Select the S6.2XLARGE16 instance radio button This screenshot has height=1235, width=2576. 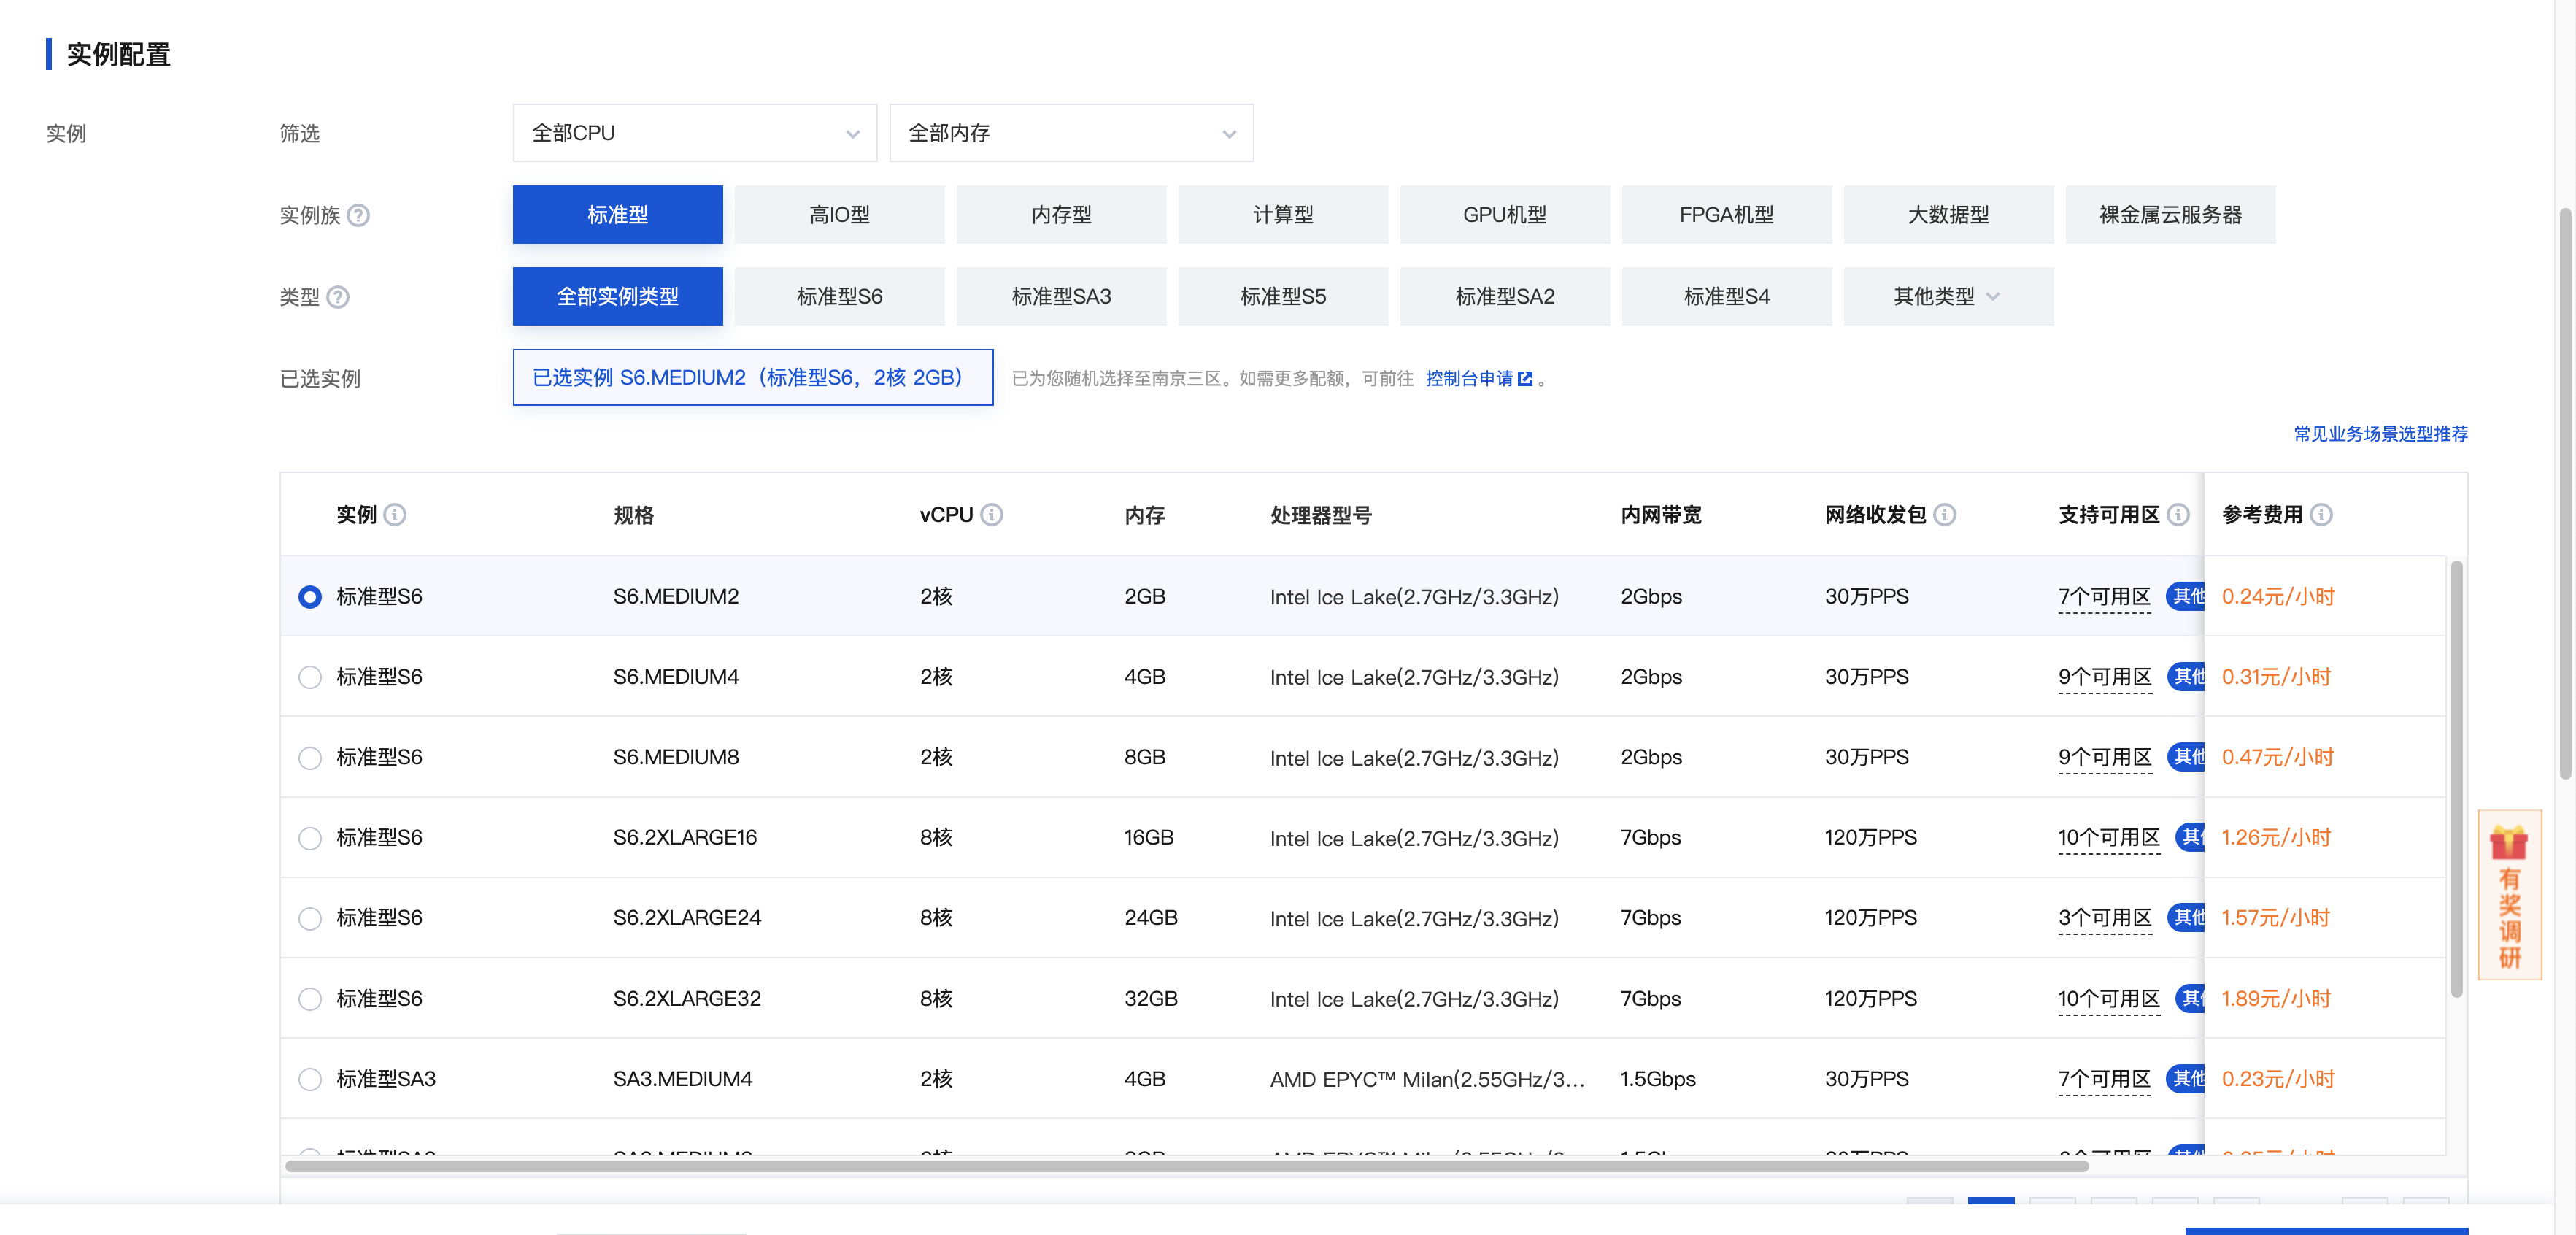(x=310, y=838)
